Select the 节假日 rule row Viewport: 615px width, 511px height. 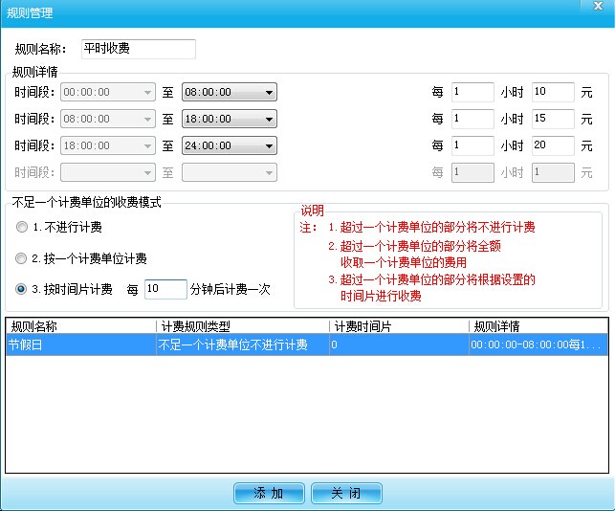tap(307, 344)
